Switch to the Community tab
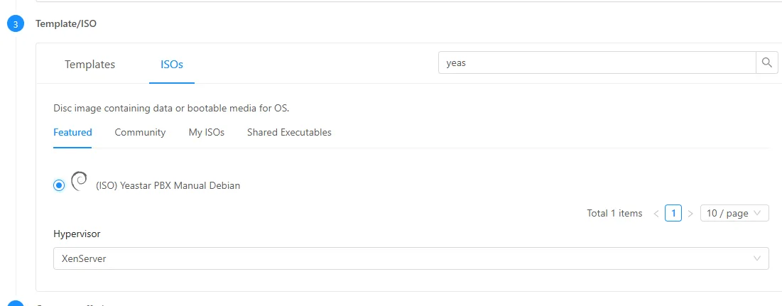 pyautogui.click(x=140, y=132)
